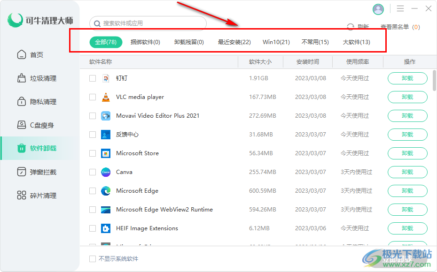Uninstall 钉钉 with its 卸载 button

tap(407, 78)
